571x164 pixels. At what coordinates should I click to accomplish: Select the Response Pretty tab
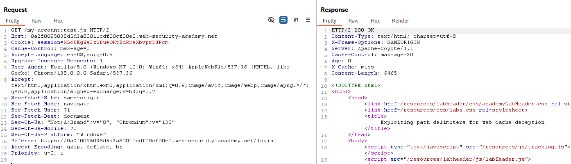click(329, 21)
